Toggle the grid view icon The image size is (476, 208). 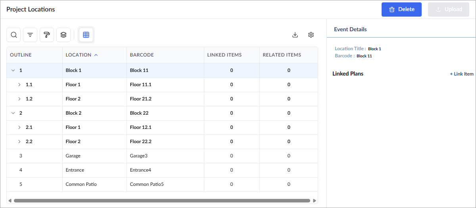86,35
